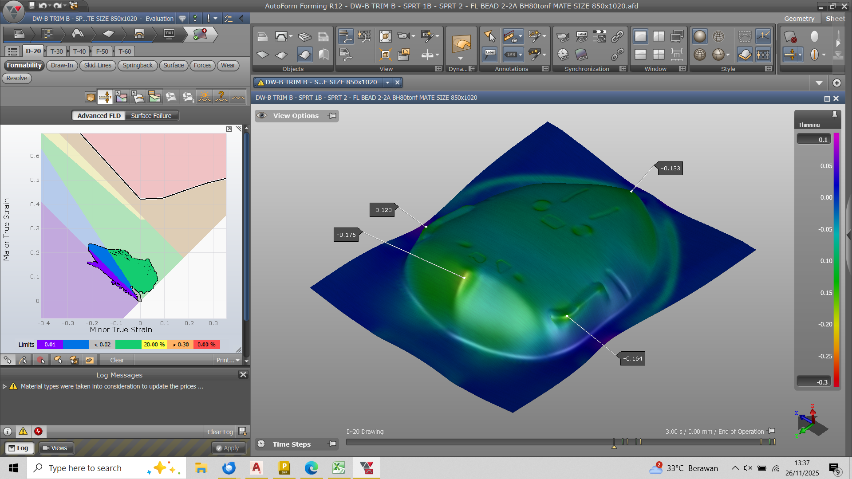Click the Windows search box
Viewport: 852px width, 479px height.
[106, 468]
